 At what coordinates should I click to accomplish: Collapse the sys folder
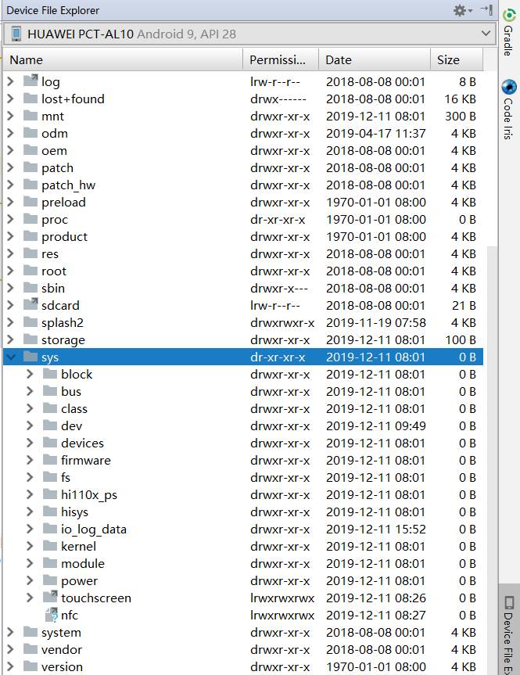10,357
